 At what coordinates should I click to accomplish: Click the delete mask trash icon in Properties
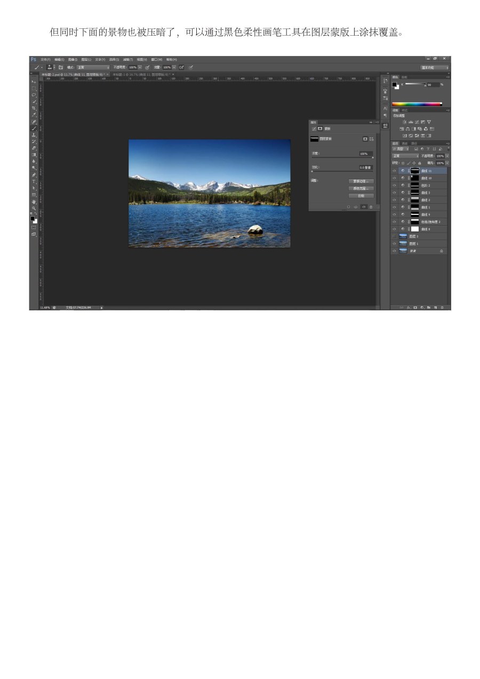click(x=371, y=207)
